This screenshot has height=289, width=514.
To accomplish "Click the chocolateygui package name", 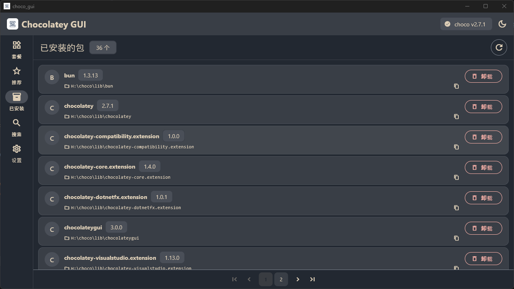I will [x=83, y=227].
